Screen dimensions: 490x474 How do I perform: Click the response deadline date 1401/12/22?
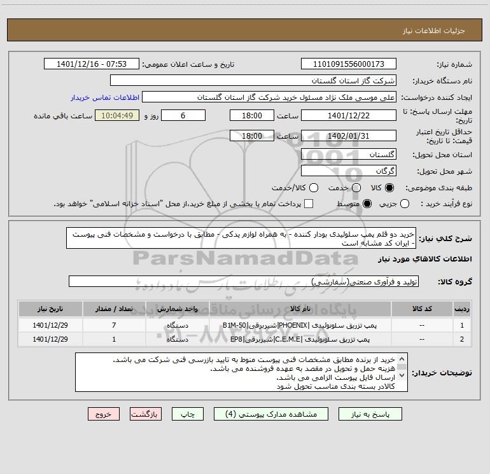pyautogui.click(x=349, y=115)
